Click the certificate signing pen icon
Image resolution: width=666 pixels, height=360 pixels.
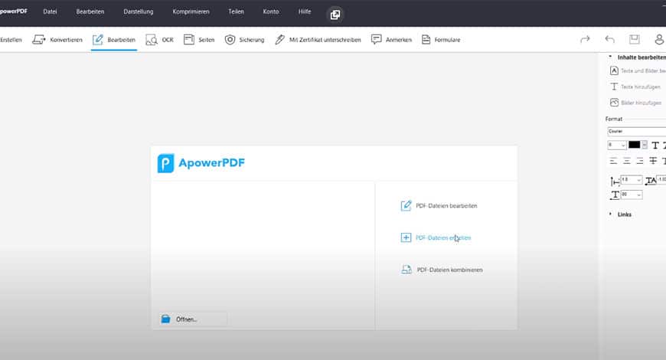(279, 40)
